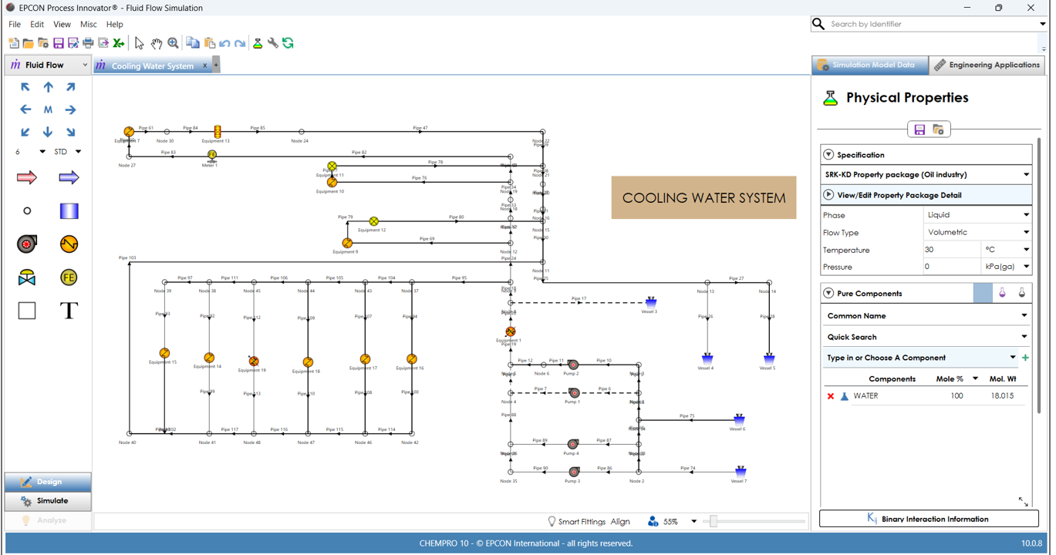Redo the last action

240,43
